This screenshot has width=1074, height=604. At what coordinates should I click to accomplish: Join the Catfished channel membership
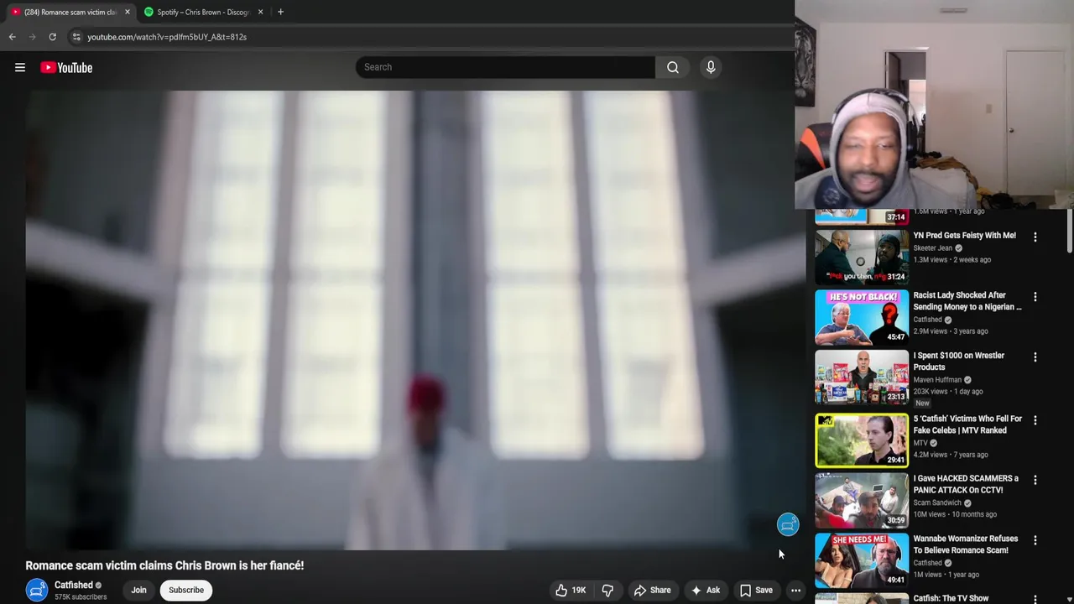138,591
